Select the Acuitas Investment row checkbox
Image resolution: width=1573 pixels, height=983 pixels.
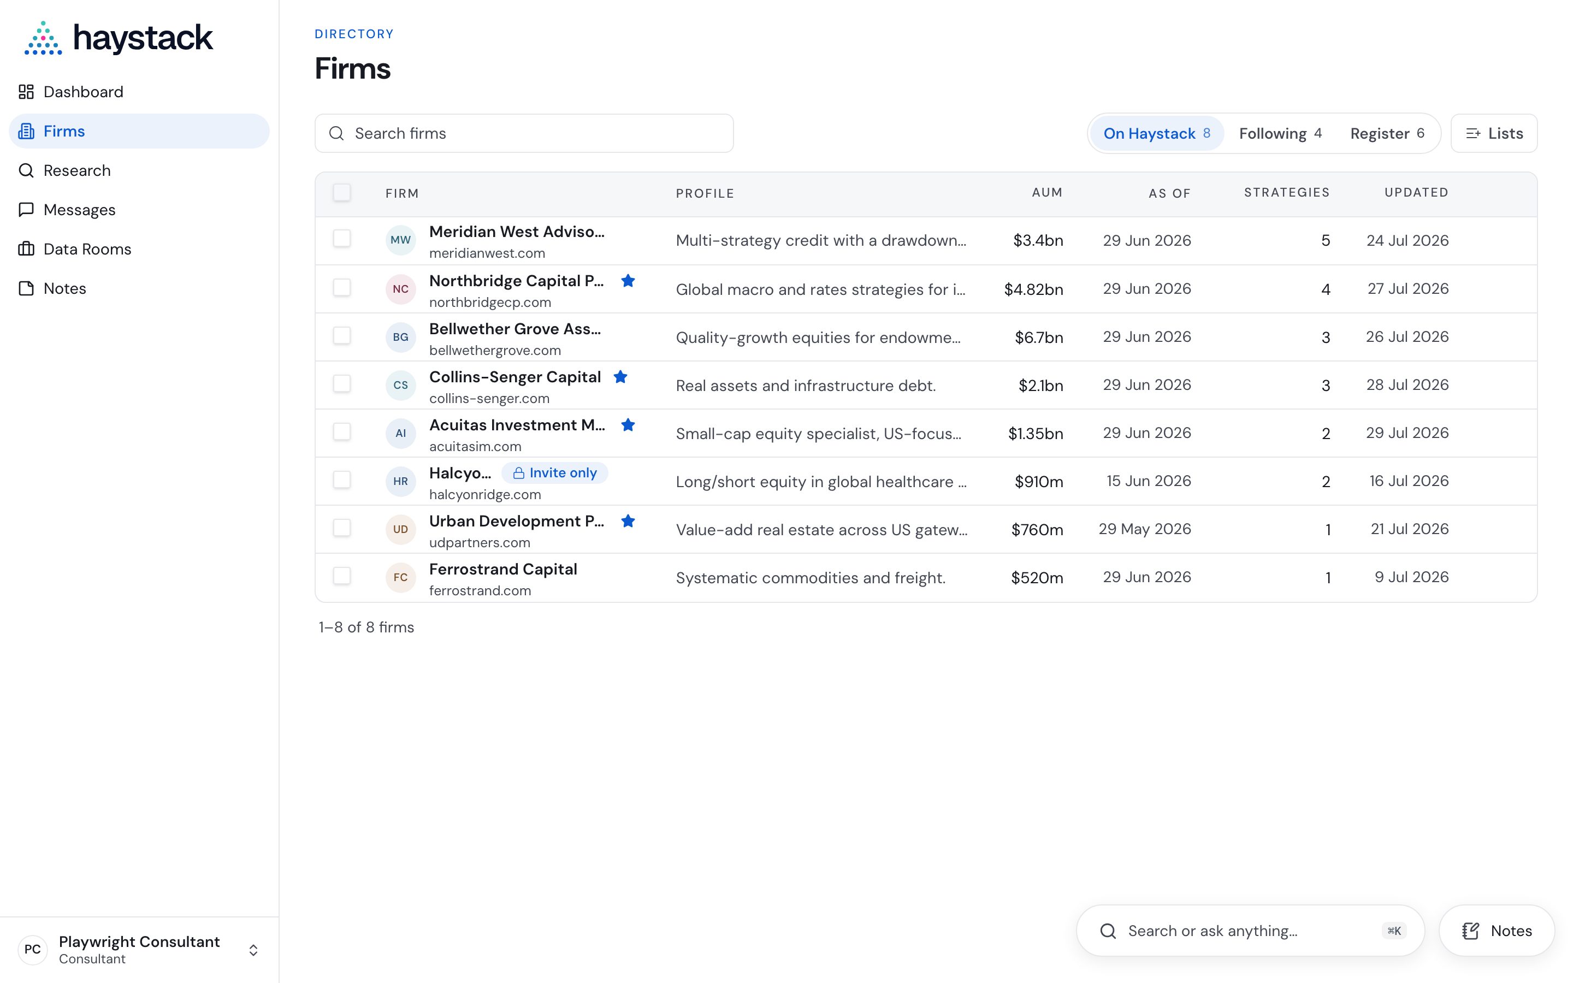pyautogui.click(x=342, y=431)
